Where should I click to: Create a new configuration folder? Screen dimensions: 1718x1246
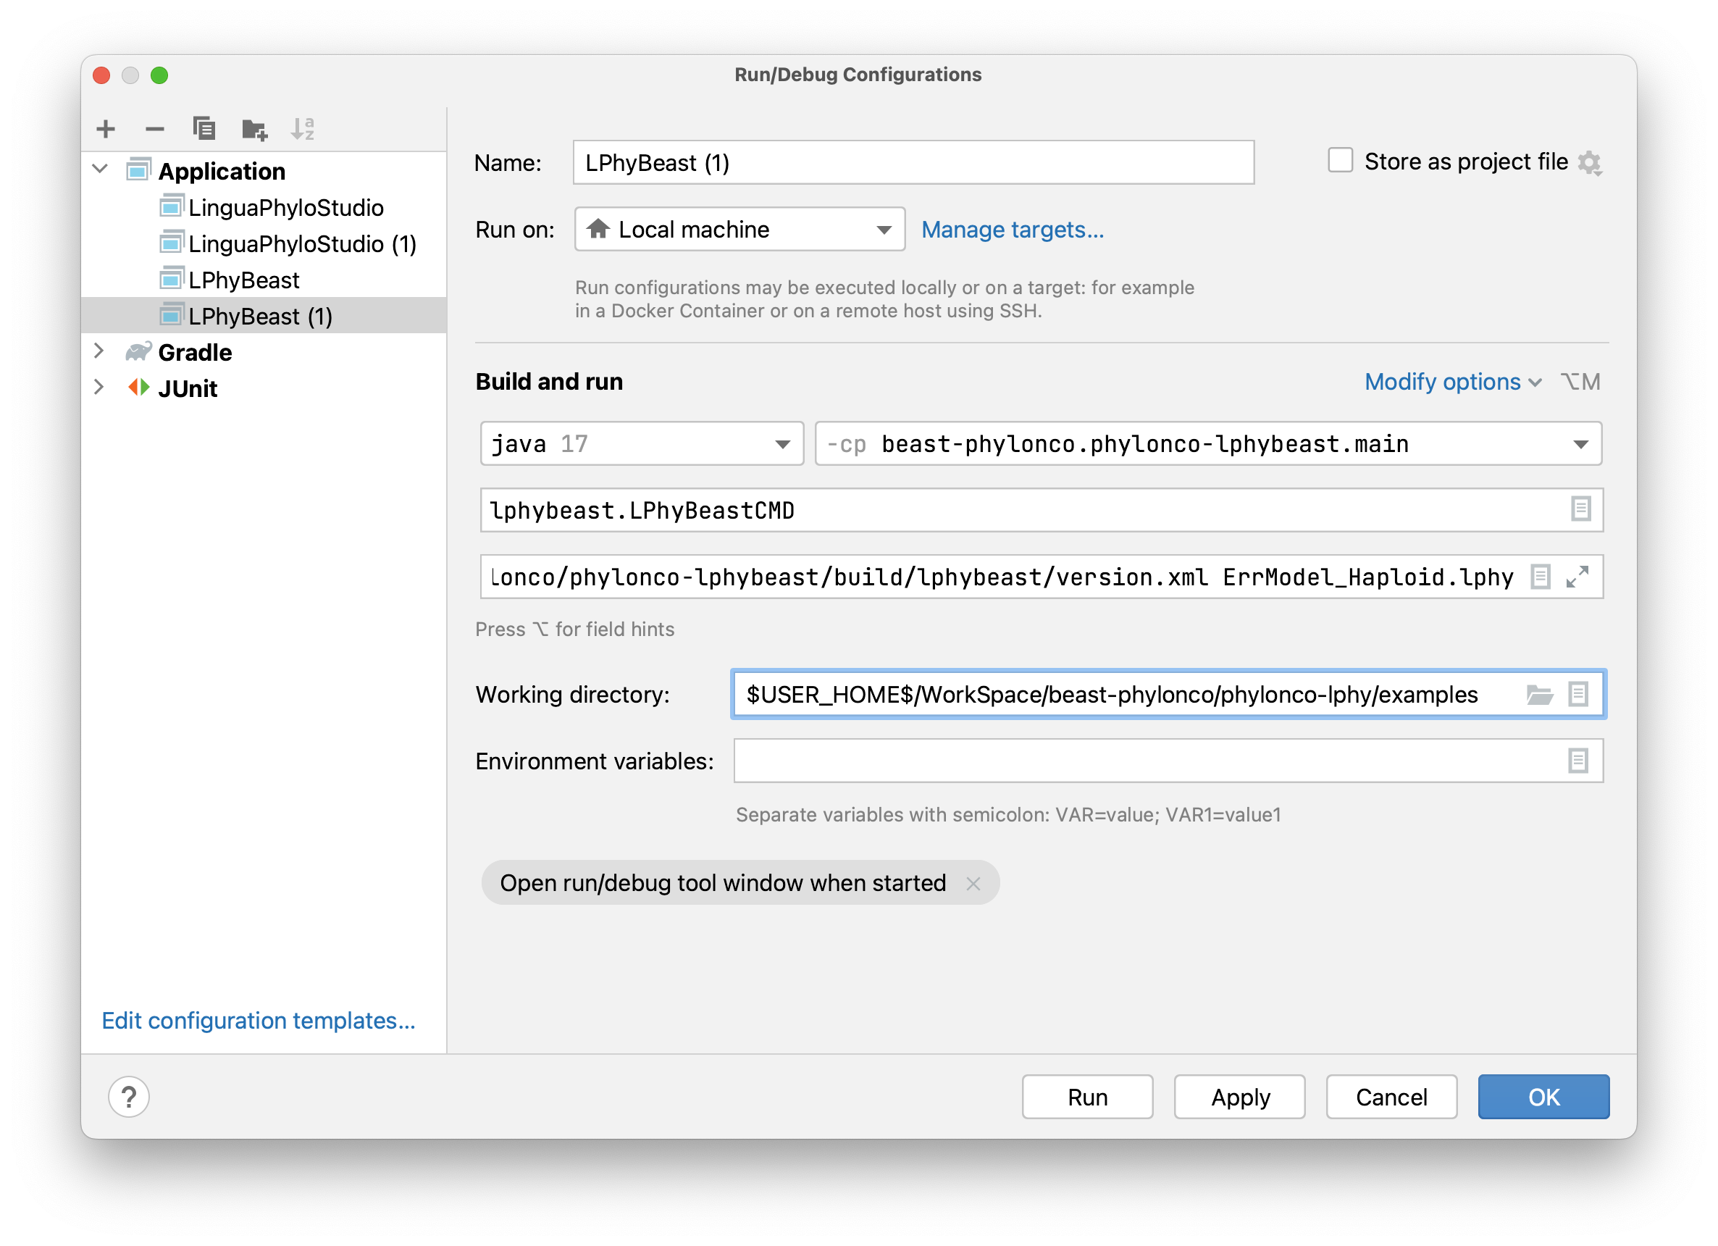tap(253, 130)
